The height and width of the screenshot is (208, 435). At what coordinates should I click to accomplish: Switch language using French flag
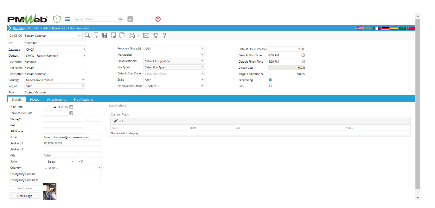point(377,28)
